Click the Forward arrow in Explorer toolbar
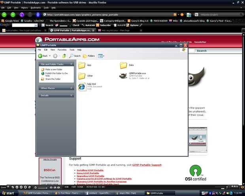 click(55, 56)
